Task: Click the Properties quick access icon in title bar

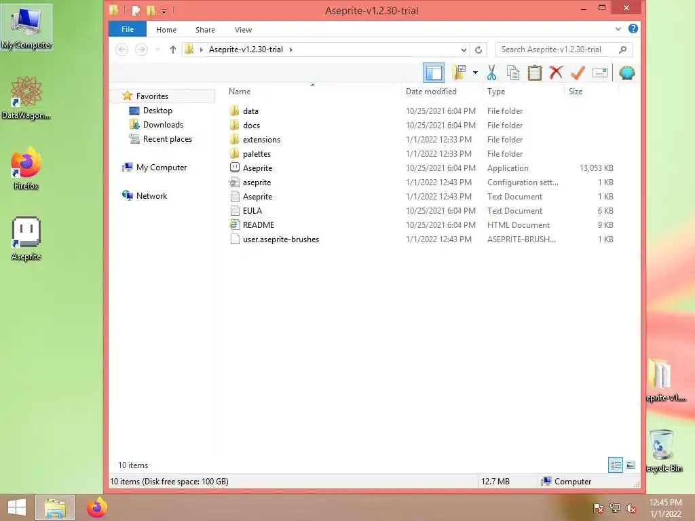Action: click(x=136, y=10)
